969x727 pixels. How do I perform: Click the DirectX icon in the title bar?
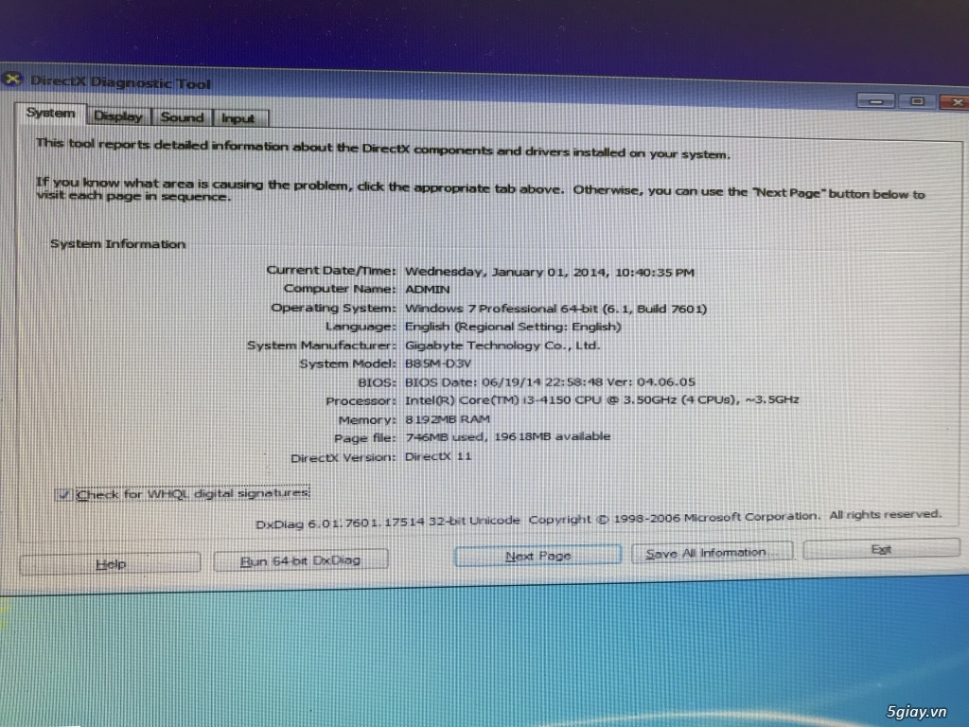click(11, 80)
